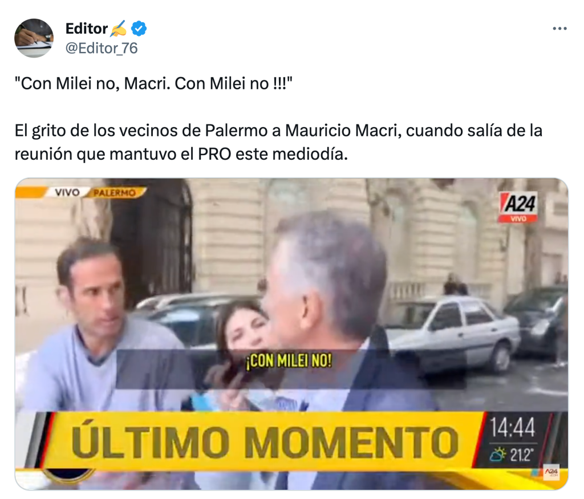This screenshot has width=584, height=499.
Task: Click the quoted "Con Milei no, Macri" text
Action: pos(153,83)
